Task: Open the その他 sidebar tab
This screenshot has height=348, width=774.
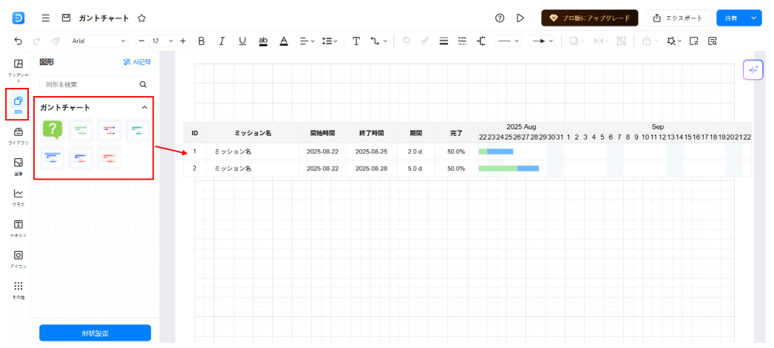Action: (18, 290)
